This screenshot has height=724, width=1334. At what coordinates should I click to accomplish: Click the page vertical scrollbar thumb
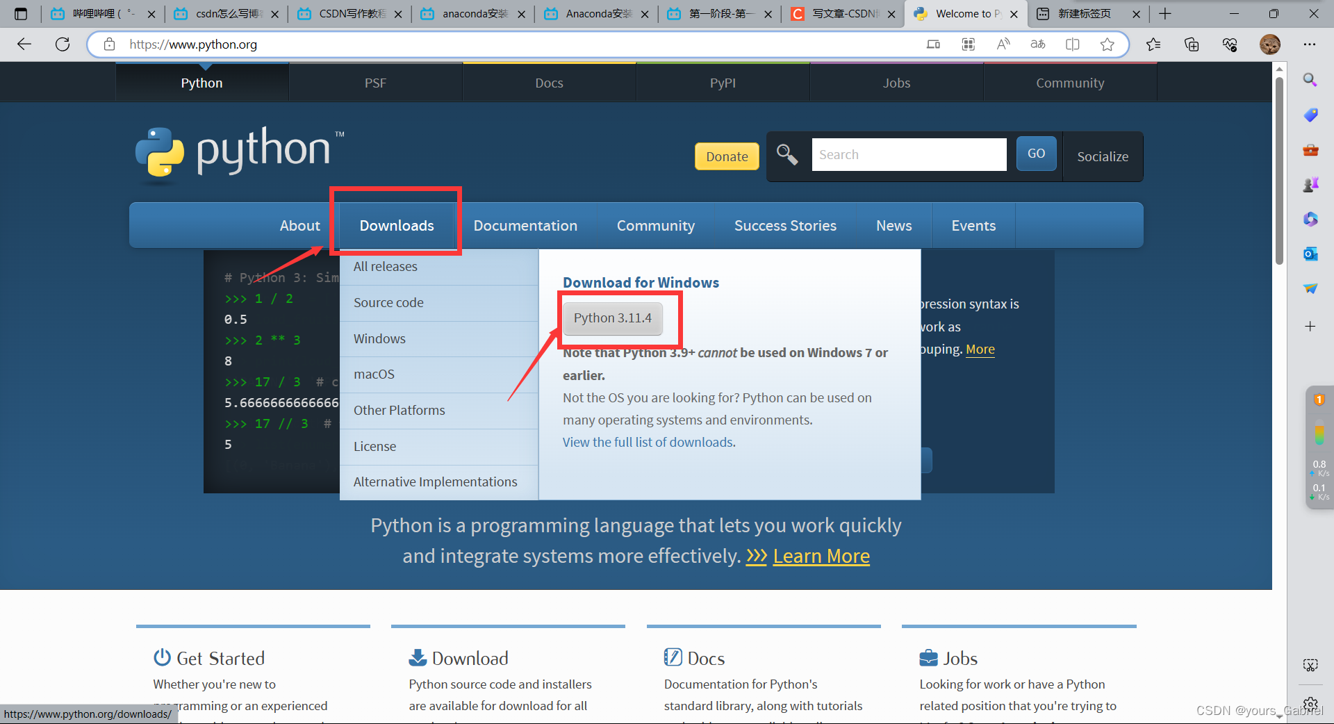(x=1279, y=170)
